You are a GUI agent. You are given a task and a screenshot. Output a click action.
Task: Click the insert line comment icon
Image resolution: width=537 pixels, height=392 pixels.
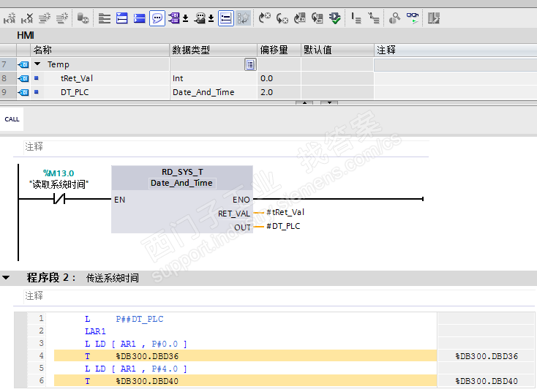click(356, 18)
